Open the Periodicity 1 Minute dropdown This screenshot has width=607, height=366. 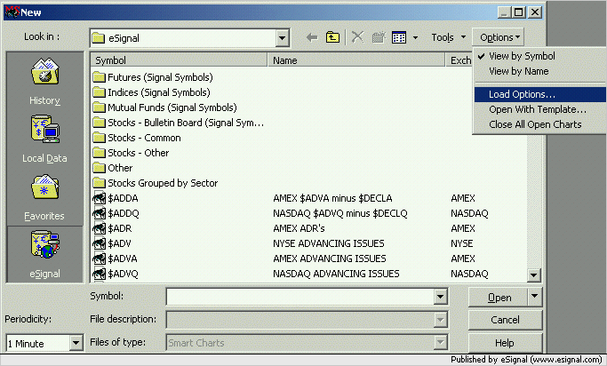[x=76, y=343]
